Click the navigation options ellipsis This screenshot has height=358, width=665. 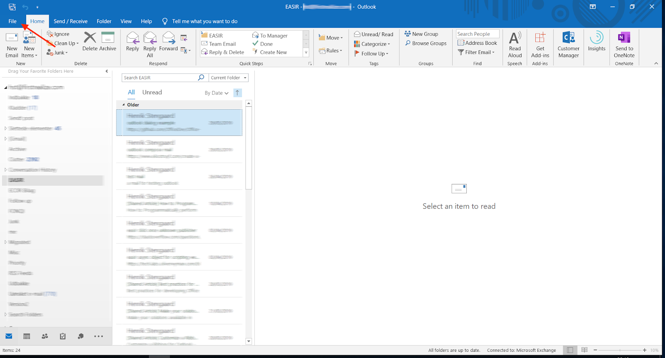[x=99, y=336]
